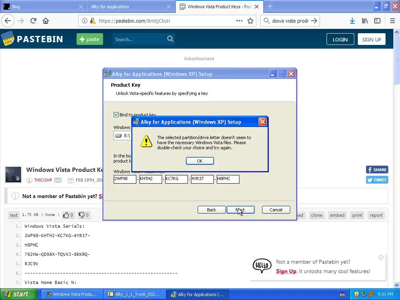Reload the page with the refresh icon

tap(33, 21)
